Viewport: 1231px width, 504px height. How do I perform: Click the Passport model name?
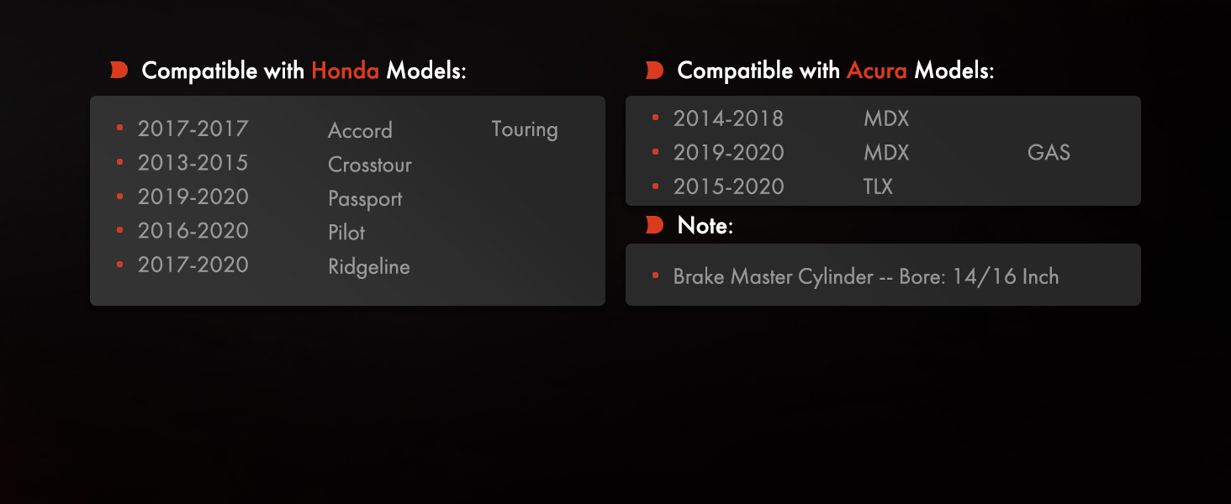point(365,199)
